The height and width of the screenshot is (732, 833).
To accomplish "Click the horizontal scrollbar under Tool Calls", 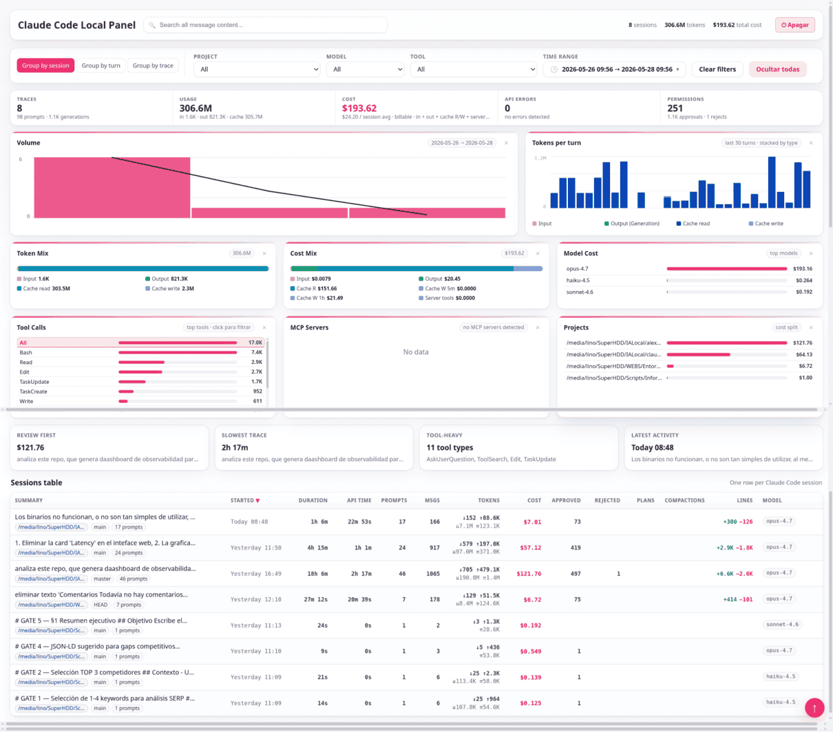I will 411,409.
